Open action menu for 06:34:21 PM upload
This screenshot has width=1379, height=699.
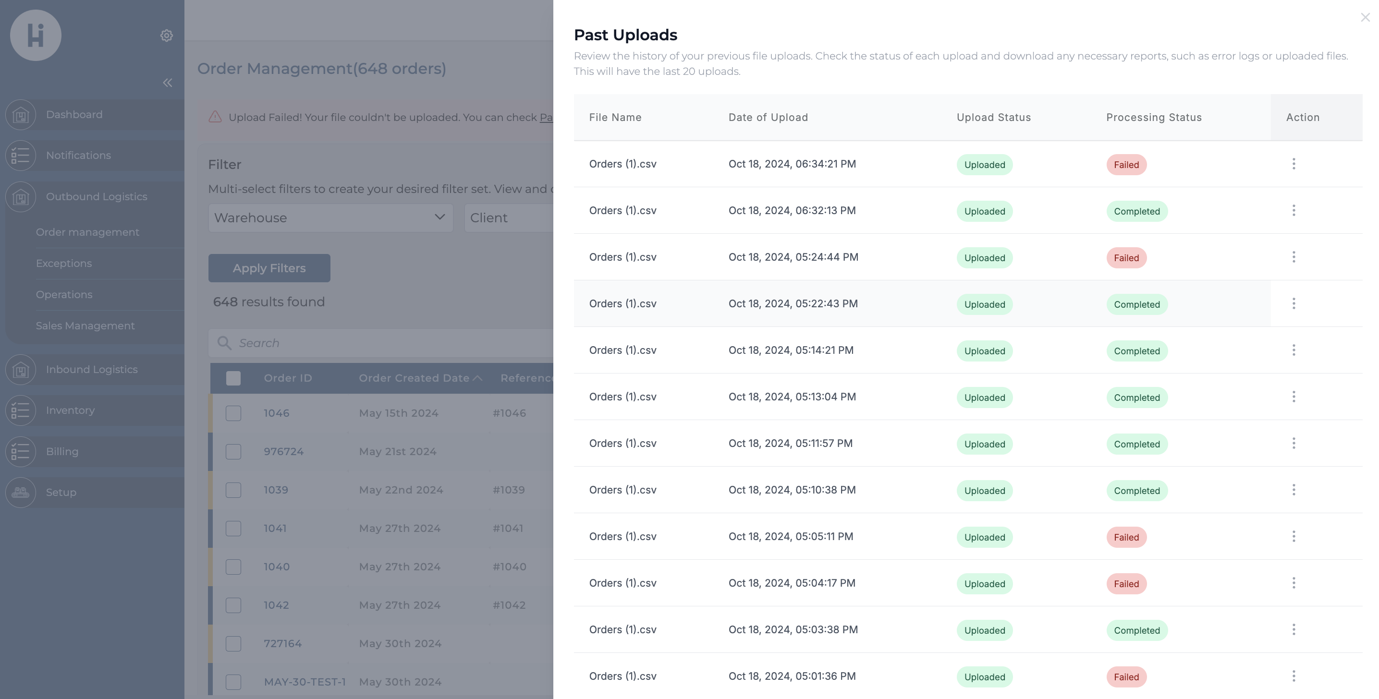pos(1294,164)
